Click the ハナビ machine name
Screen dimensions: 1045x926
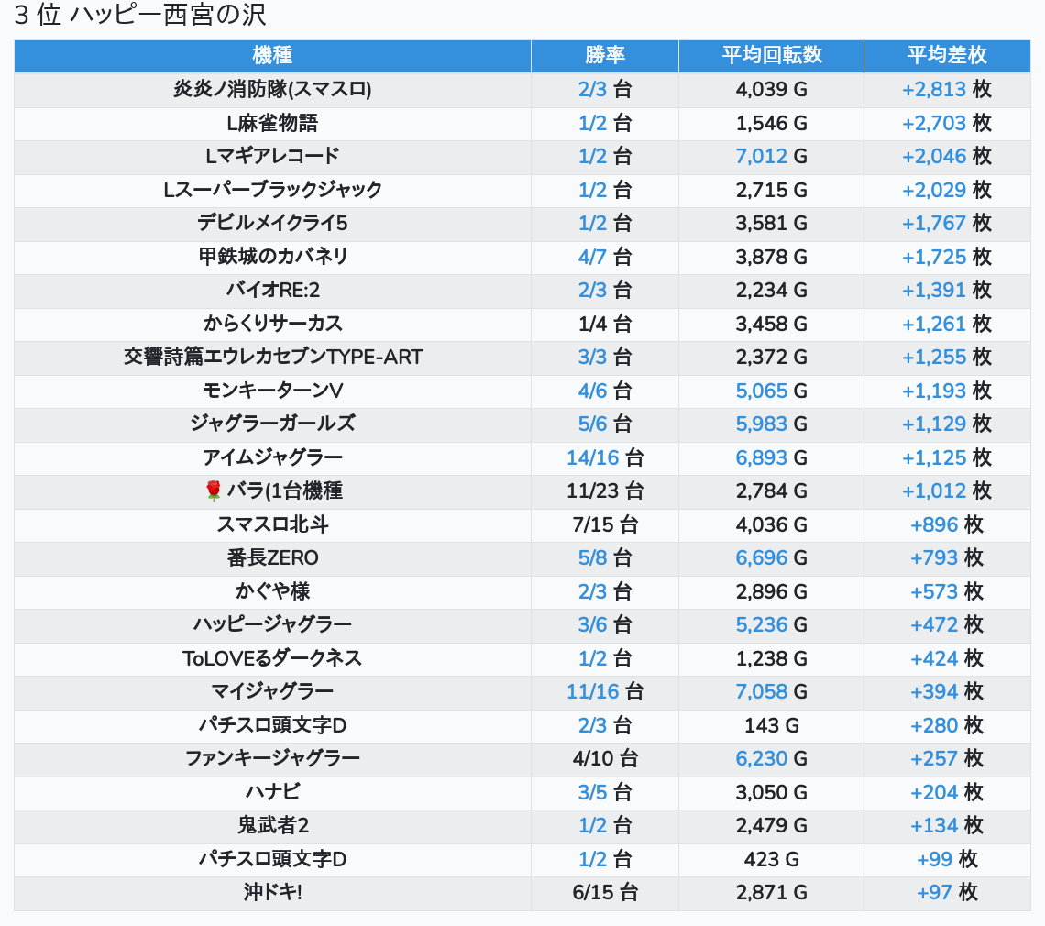272,792
